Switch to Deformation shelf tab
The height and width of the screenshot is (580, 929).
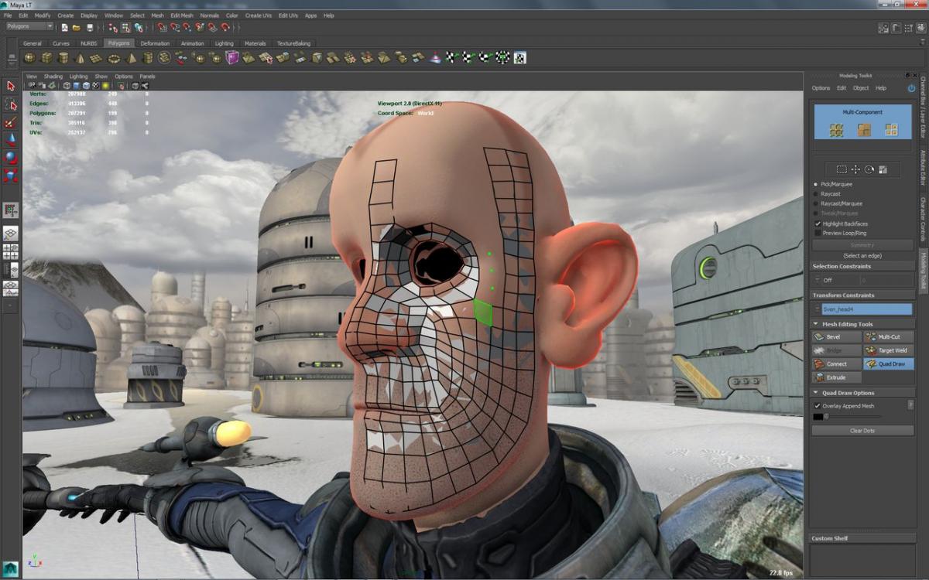coord(155,43)
